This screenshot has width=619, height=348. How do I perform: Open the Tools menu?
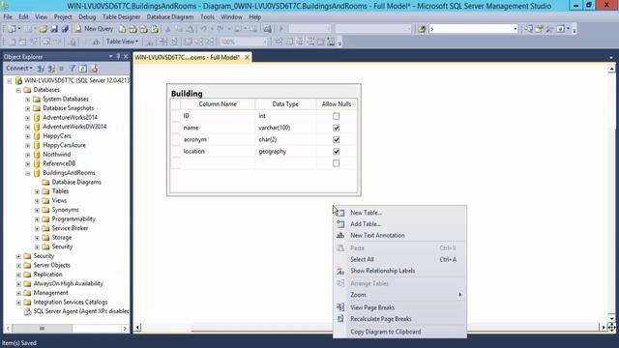click(x=207, y=17)
